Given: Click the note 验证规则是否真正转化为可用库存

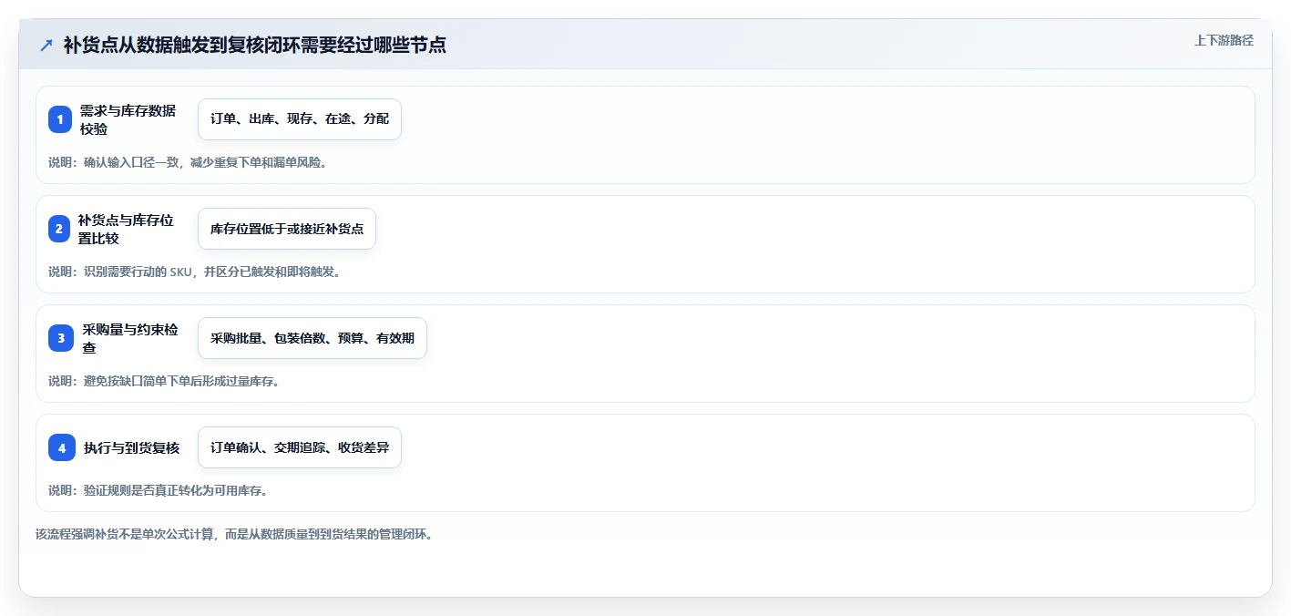Looking at the screenshot, I should [158, 490].
